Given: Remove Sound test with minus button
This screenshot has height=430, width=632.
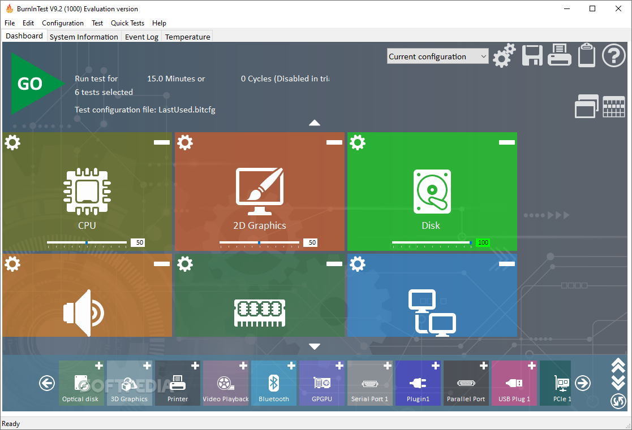Looking at the screenshot, I should pos(162,264).
